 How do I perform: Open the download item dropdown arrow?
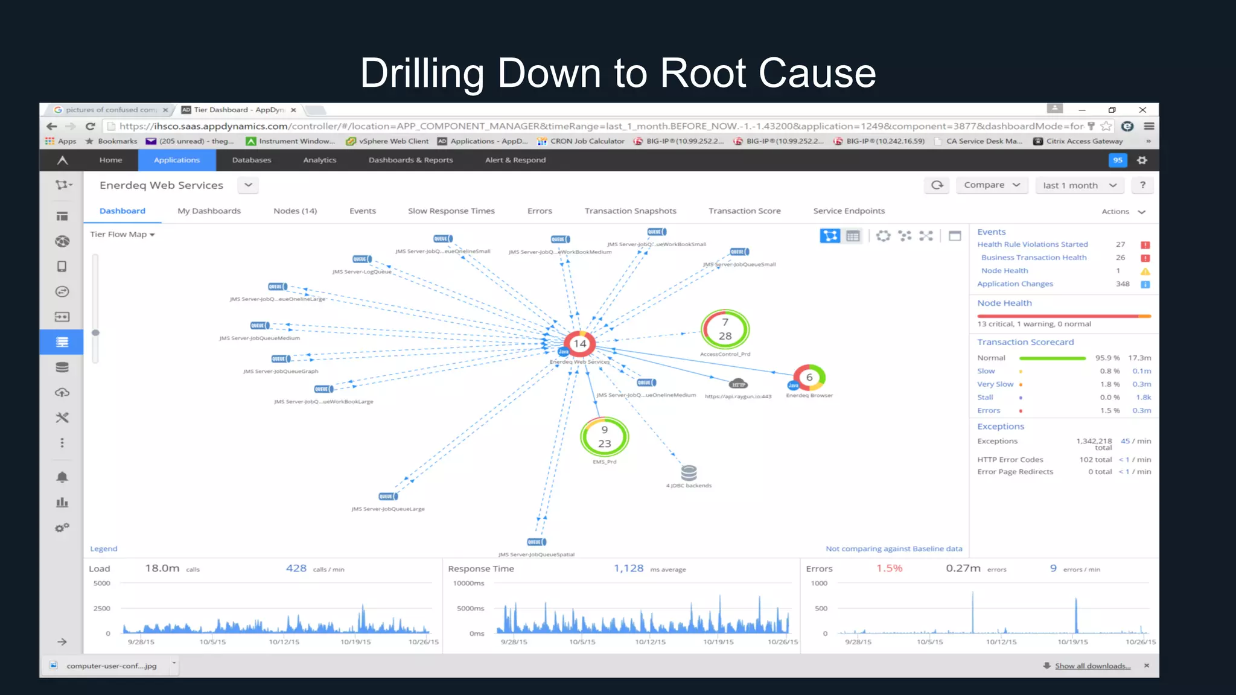174,664
